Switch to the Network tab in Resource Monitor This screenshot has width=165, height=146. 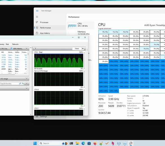click(x=15, y=44)
